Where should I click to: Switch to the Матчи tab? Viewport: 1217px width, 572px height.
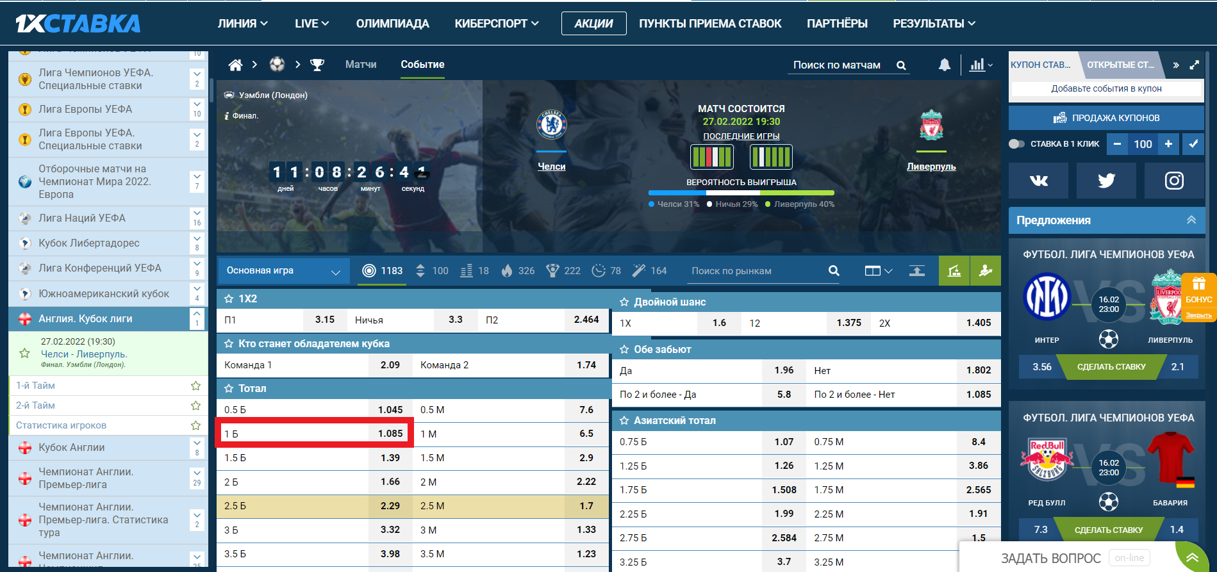pyautogui.click(x=361, y=65)
